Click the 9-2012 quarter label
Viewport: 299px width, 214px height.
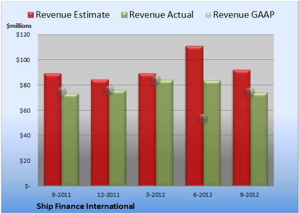tap(250, 195)
